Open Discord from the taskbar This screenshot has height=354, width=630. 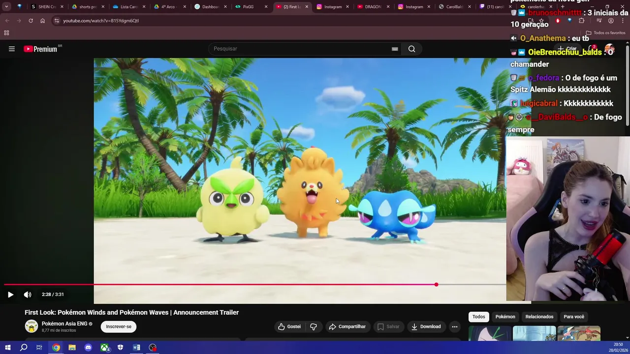(88, 348)
